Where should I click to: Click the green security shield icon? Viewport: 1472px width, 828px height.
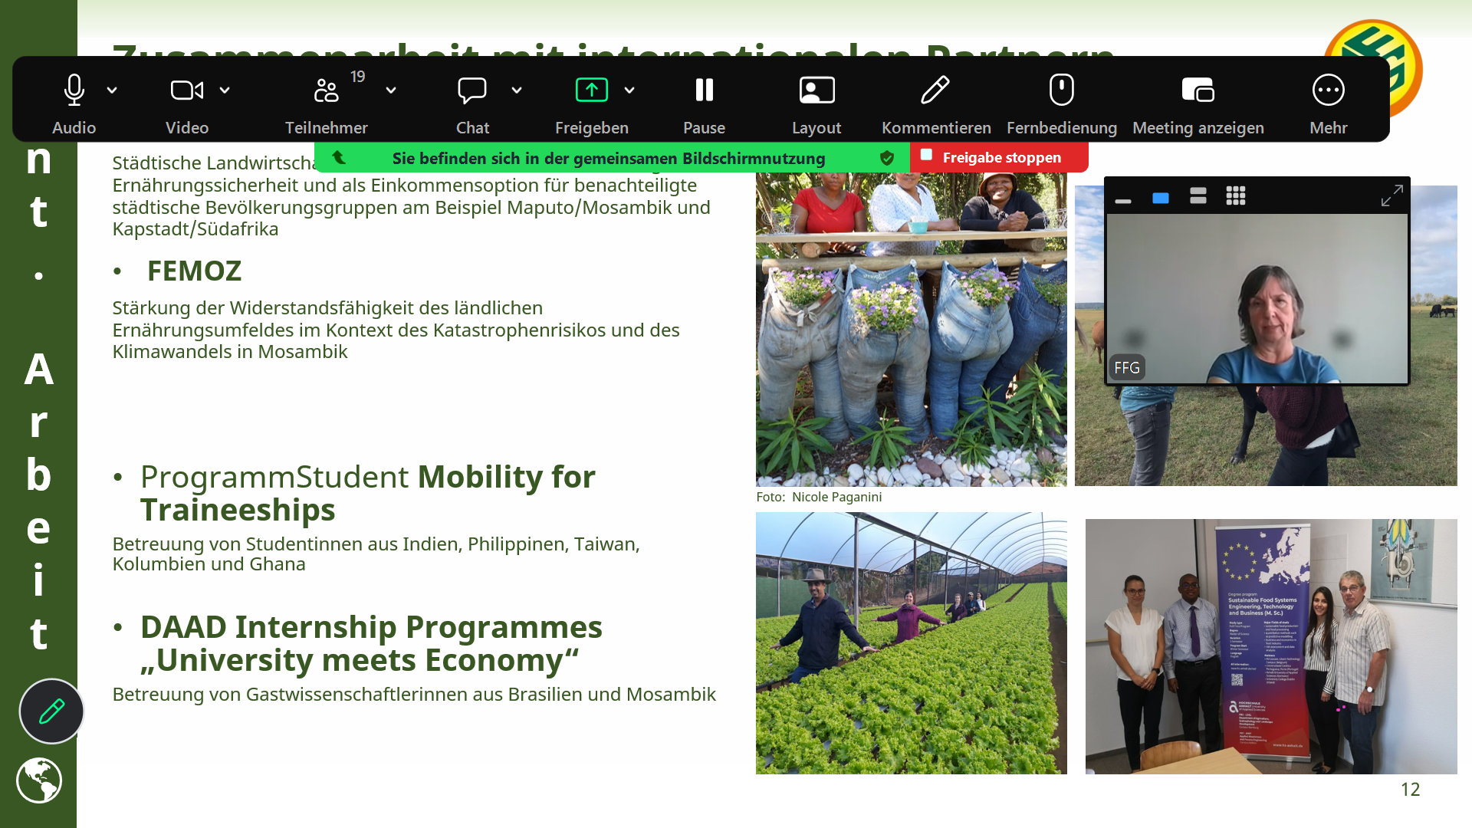(x=887, y=158)
